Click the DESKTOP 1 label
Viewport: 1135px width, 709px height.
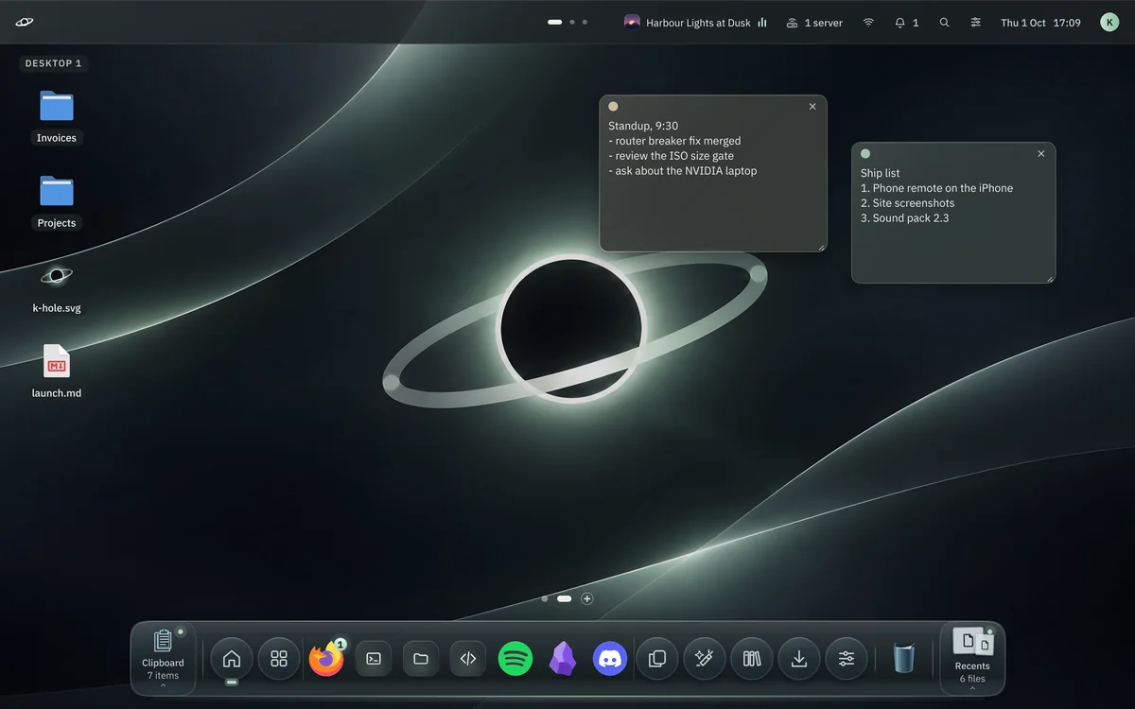coord(53,63)
